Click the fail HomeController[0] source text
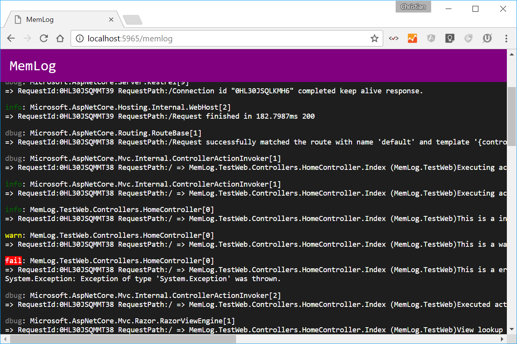Screen dimensions: 517x344 122,261
